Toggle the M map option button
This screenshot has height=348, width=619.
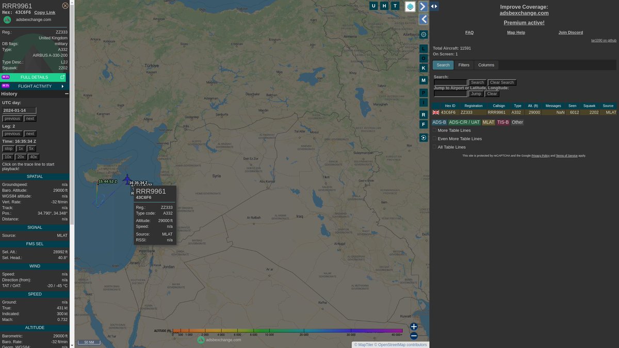point(423,80)
